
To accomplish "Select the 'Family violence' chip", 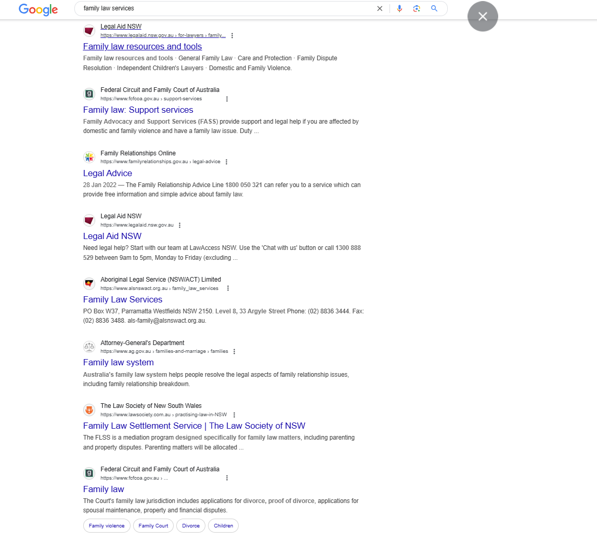I will tap(107, 526).
